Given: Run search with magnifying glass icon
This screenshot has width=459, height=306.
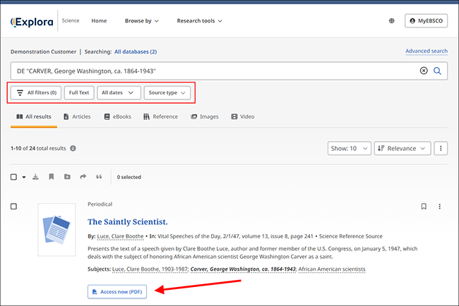Looking at the screenshot, I should [437, 71].
